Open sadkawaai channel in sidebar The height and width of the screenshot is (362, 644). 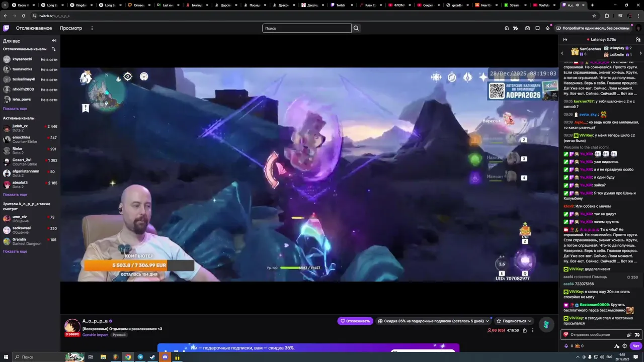pyautogui.click(x=30, y=230)
